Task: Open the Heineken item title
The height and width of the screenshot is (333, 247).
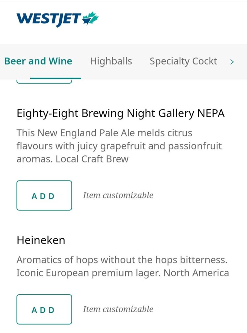Action: [41, 240]
